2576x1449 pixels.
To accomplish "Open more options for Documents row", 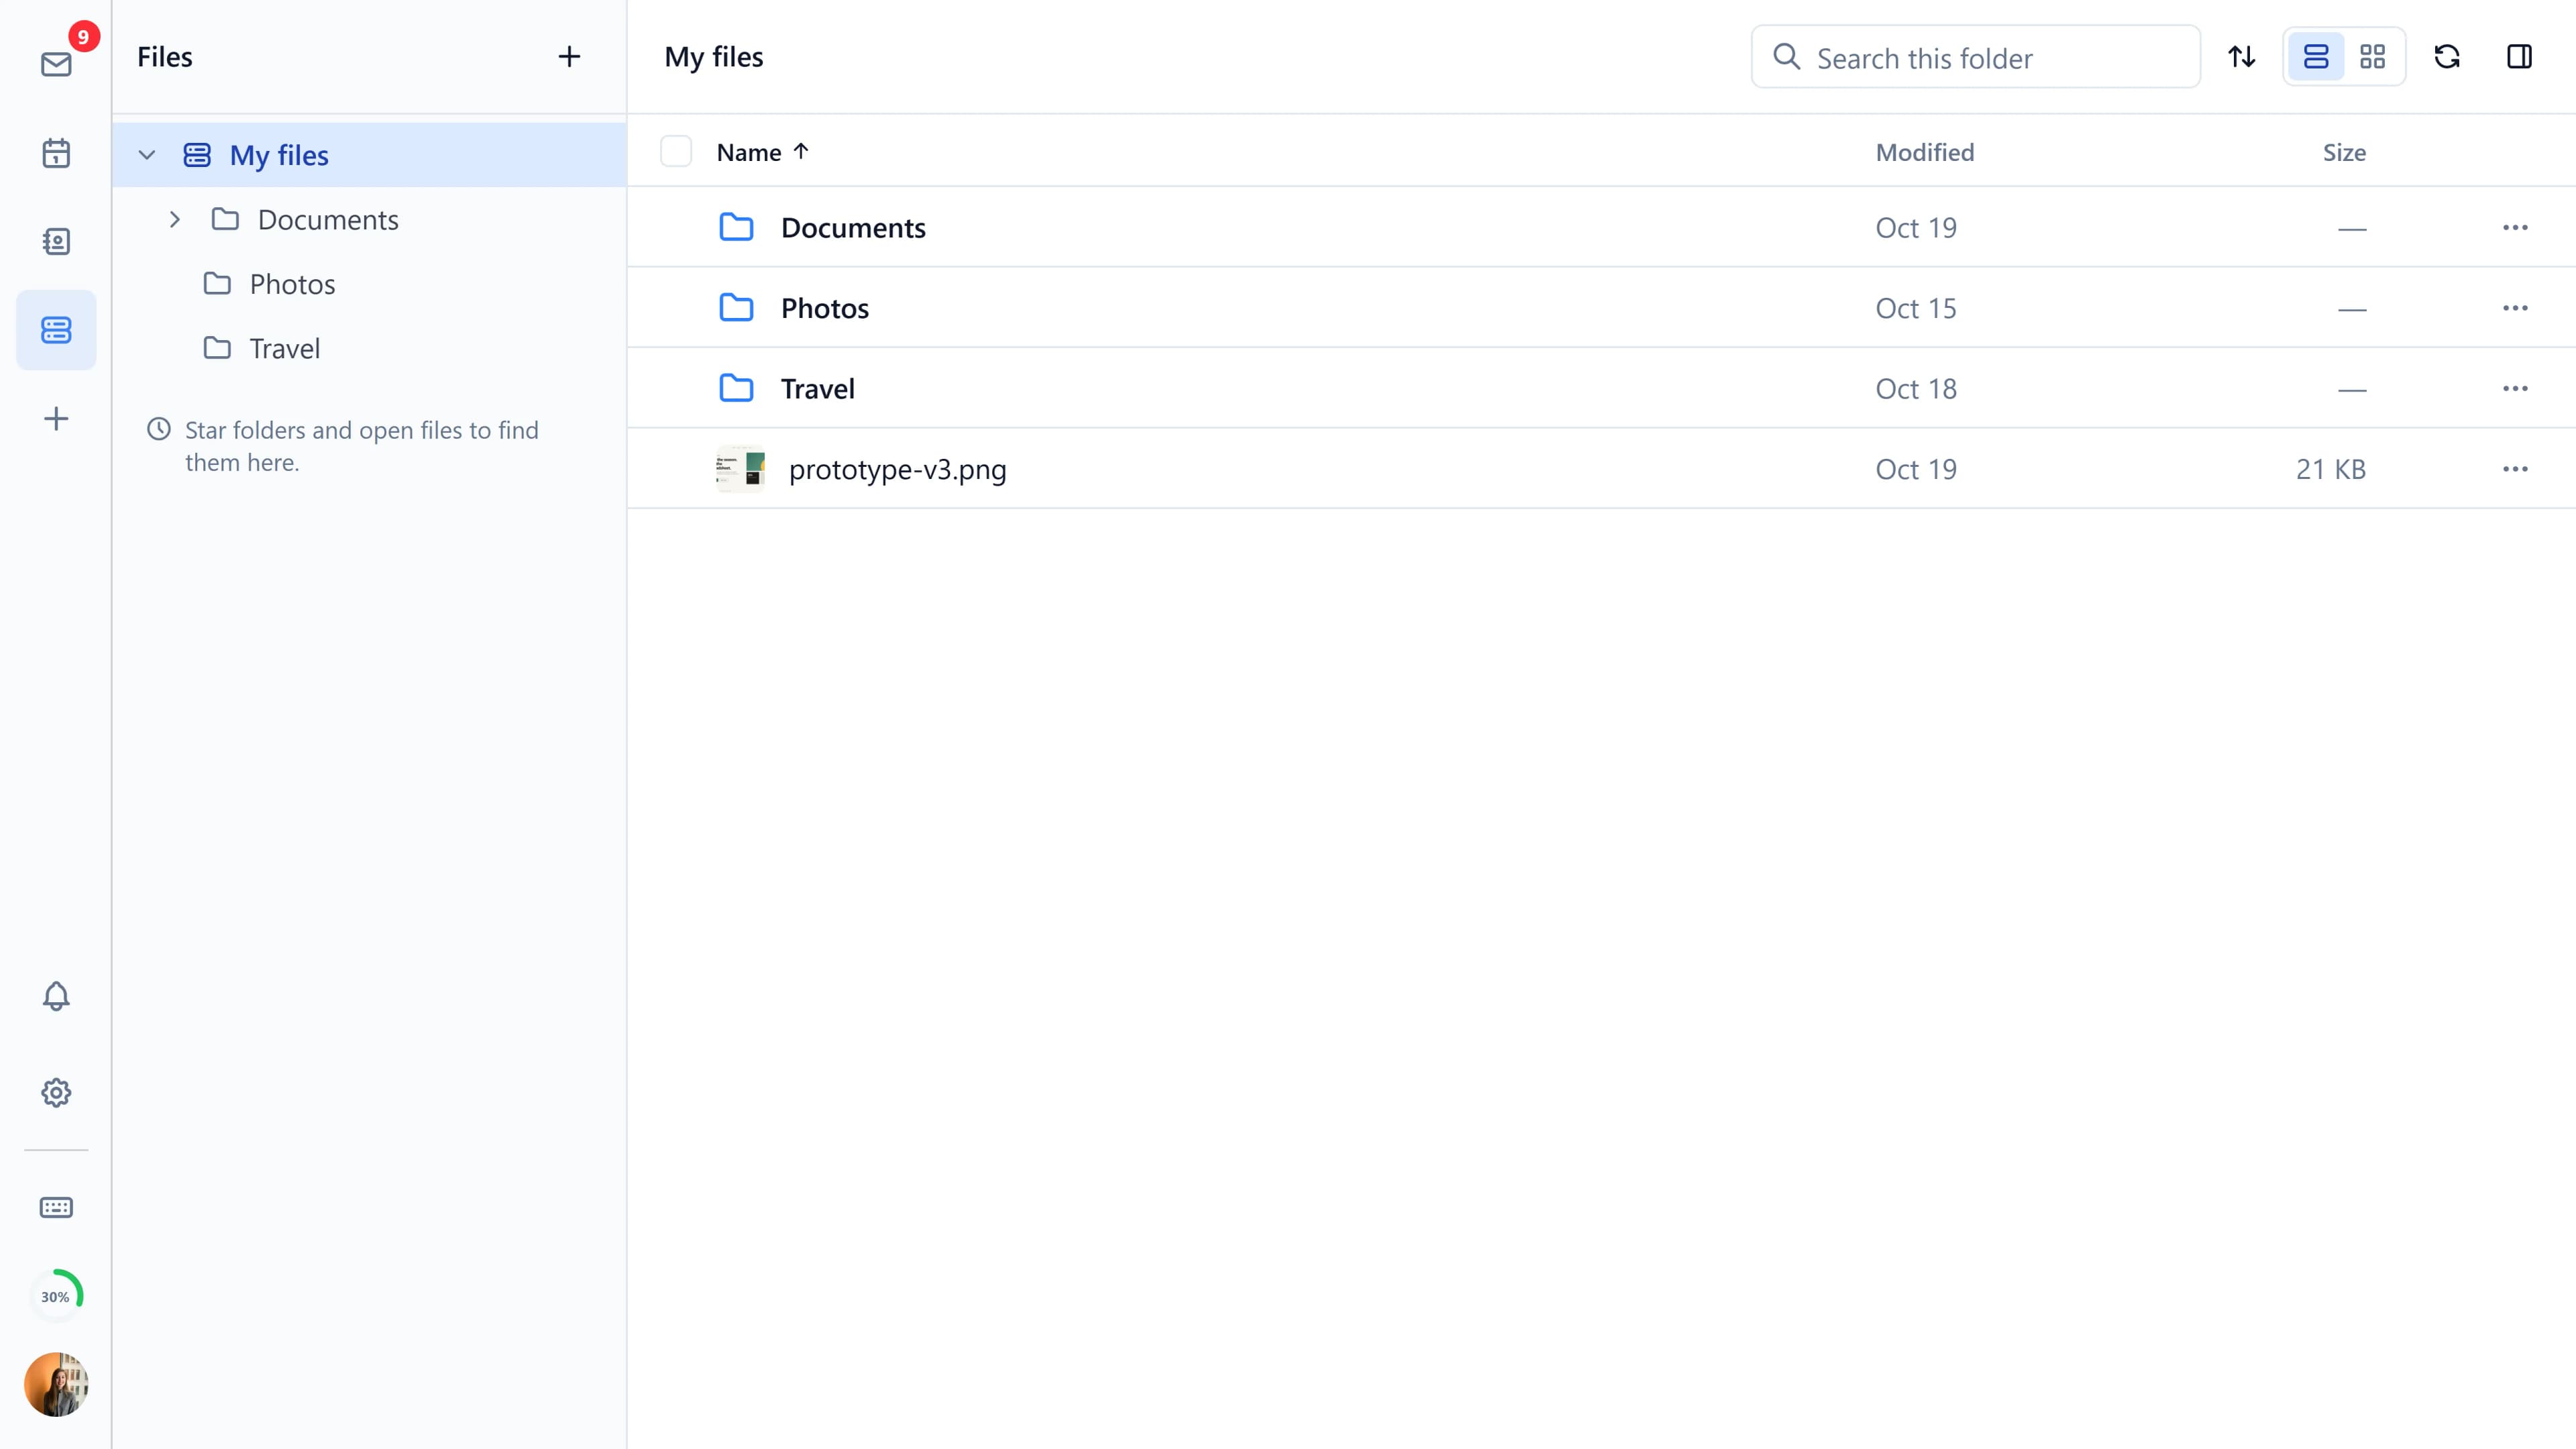I will 2515,227.
